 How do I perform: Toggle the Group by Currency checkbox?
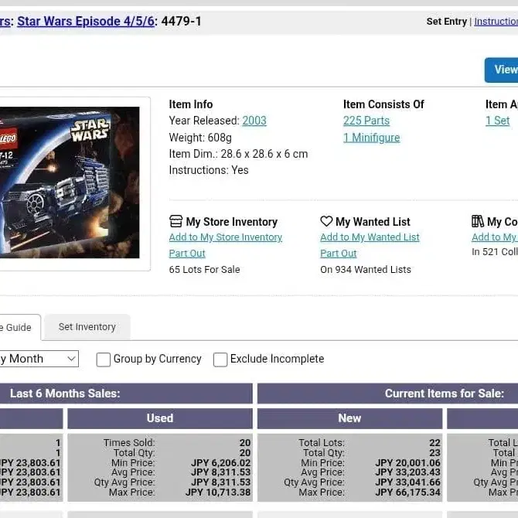click(104, 360)
